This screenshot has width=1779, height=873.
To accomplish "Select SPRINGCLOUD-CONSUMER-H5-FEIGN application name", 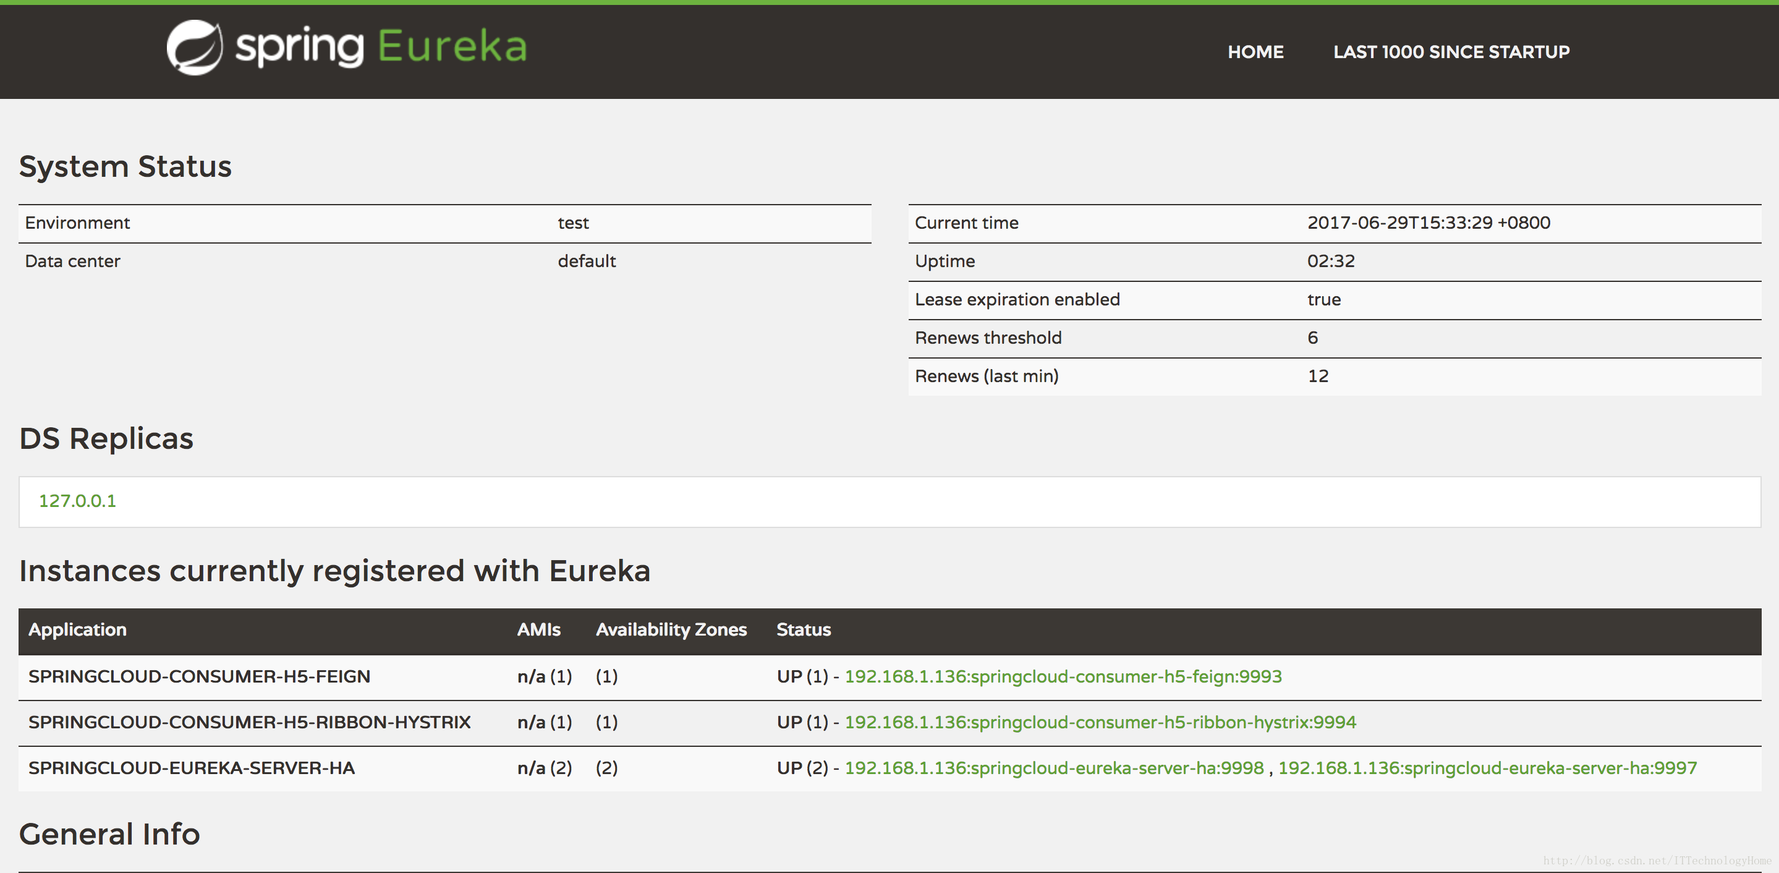I will click(200, 676).
